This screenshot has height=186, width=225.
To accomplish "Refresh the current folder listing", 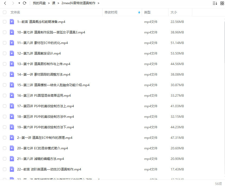I will tap(25, 3).
